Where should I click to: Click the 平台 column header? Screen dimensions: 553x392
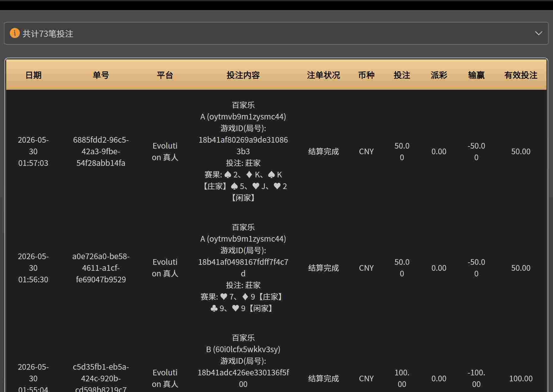165,75
